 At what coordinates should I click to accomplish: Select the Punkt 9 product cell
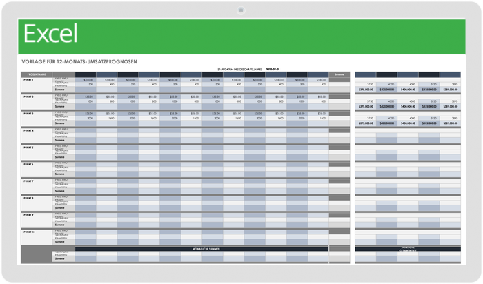click(x=29, y=215)
